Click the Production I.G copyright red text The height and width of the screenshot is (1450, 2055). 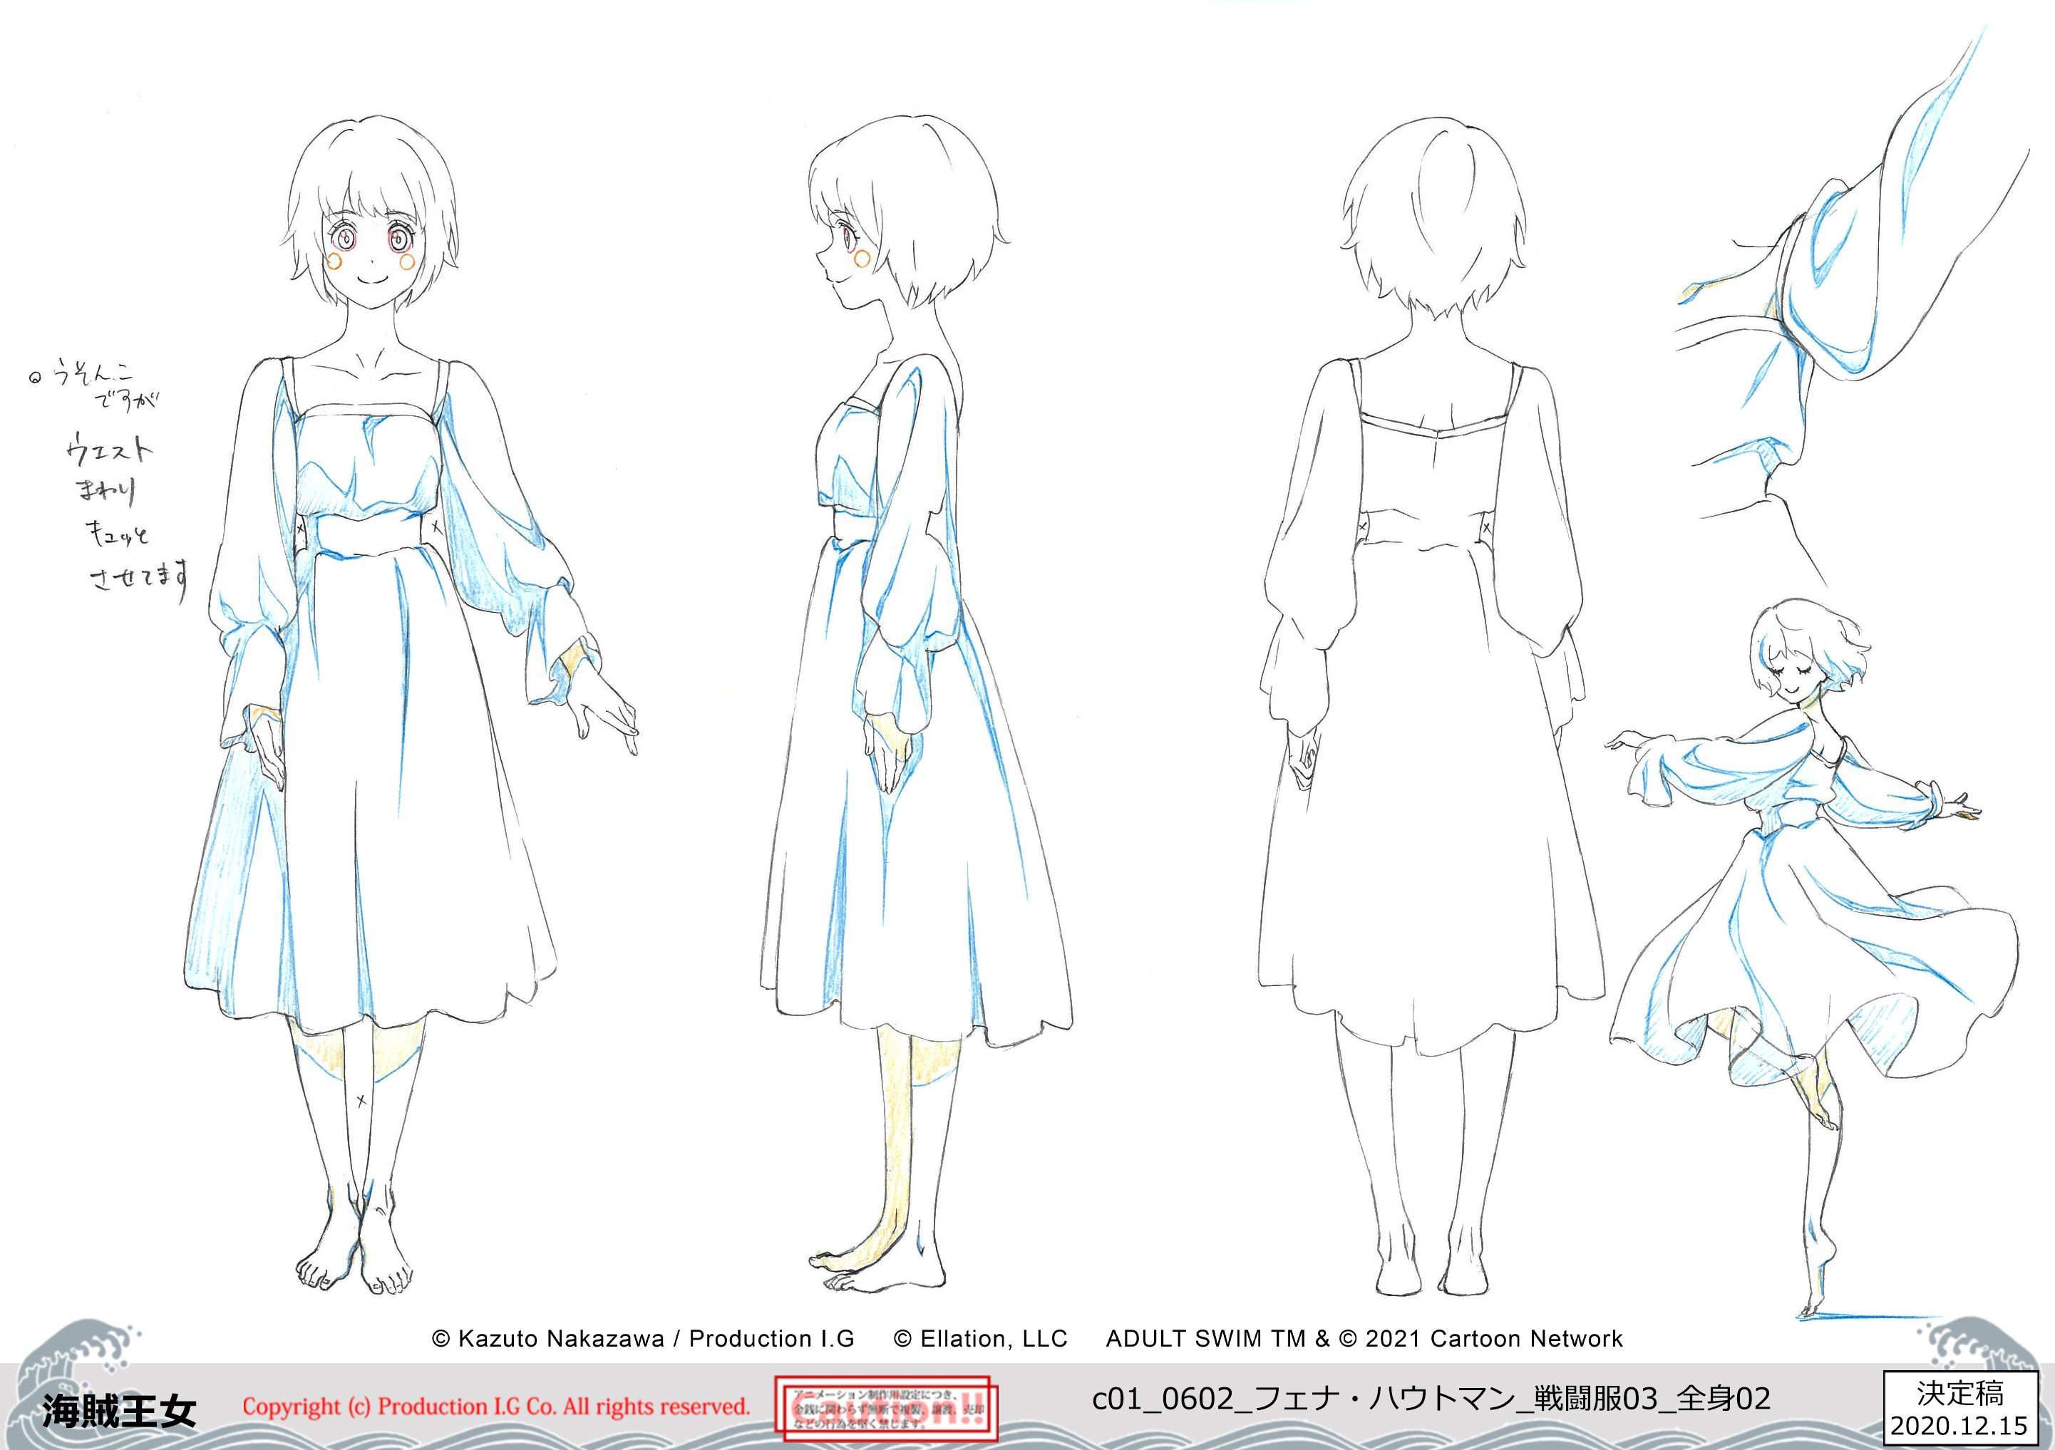(x=495, y=1406)
